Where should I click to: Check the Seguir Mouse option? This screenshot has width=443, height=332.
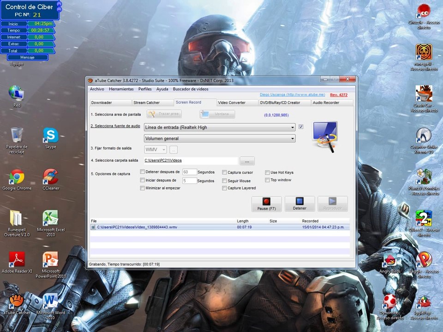pos(224,181)
